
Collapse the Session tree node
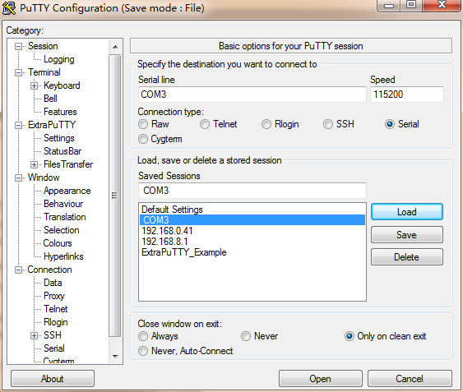pyautogui.click(x=19, y=46)
